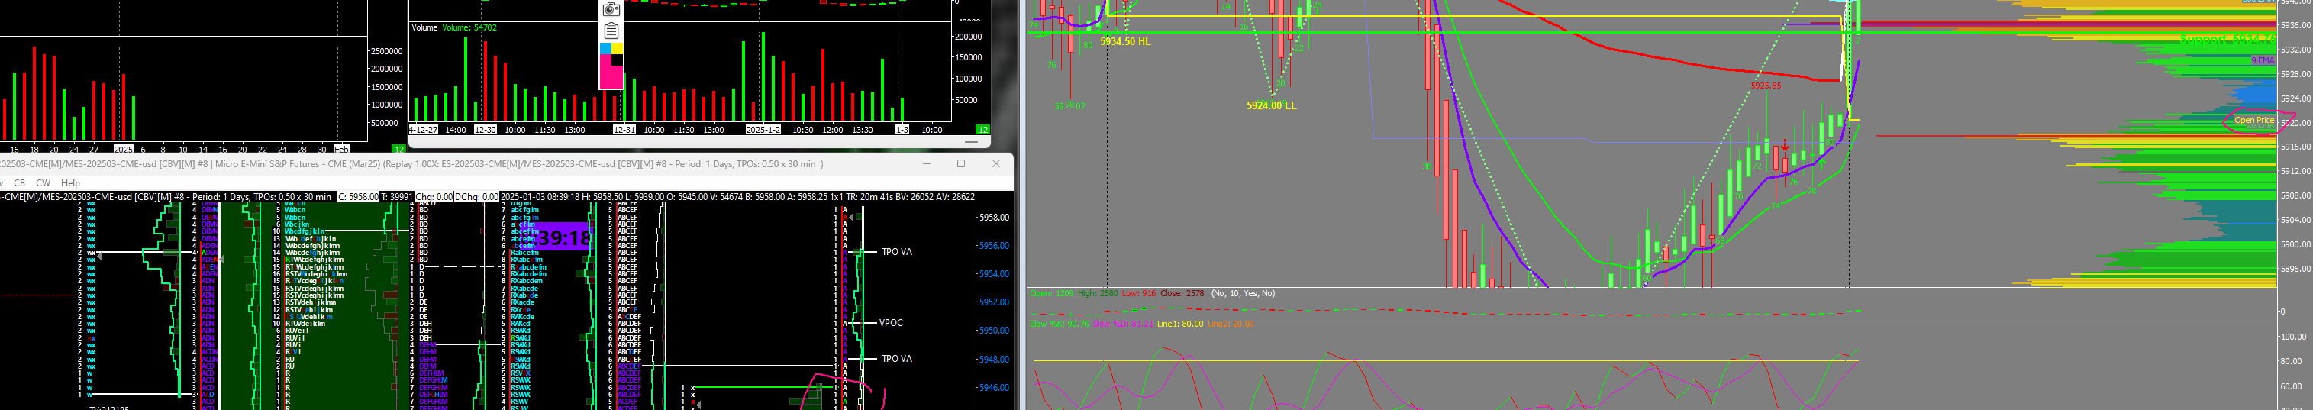Click the red '5925.65' price label
The height and width of the screenshot is (410, 2313).
[x=1765, y=86]
